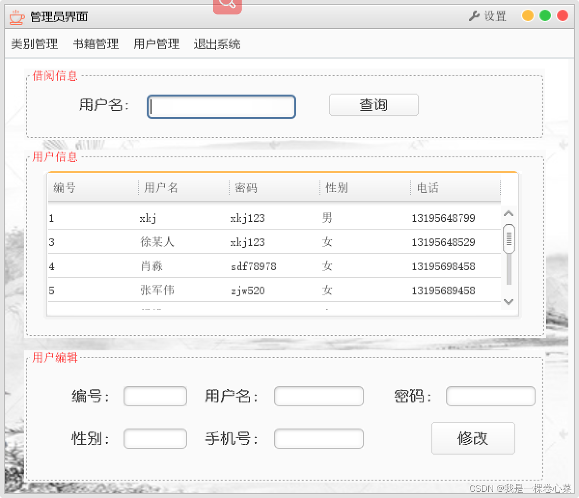The image size is (579, 498).
Task: Click the coffee cup app icon
Action: 17,17
